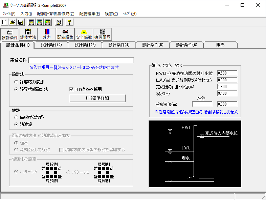Click the パターンA caisson layout diagram
The height and width of the screenshot is (200, 266).
[51, 173]
